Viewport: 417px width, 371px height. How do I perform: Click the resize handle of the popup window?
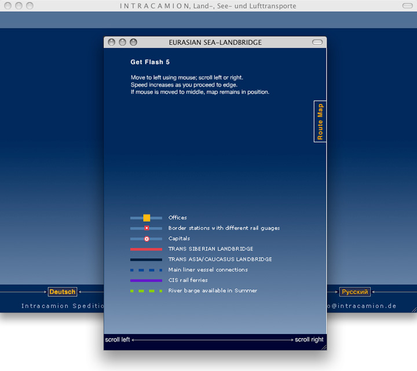323,347
